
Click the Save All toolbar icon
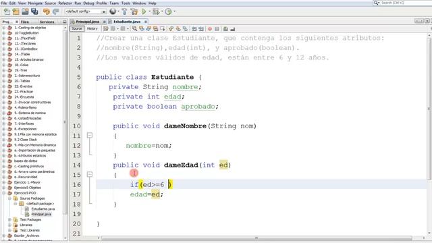pyautogui.click(x=34, y=11)
